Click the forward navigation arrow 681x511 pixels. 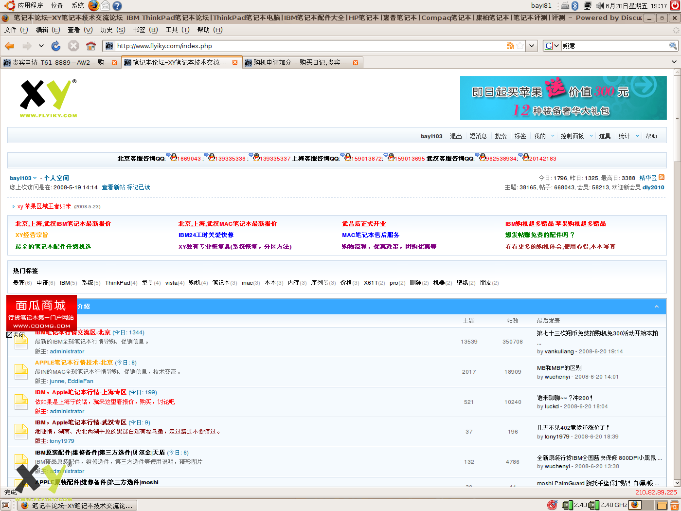click(27, 46)
